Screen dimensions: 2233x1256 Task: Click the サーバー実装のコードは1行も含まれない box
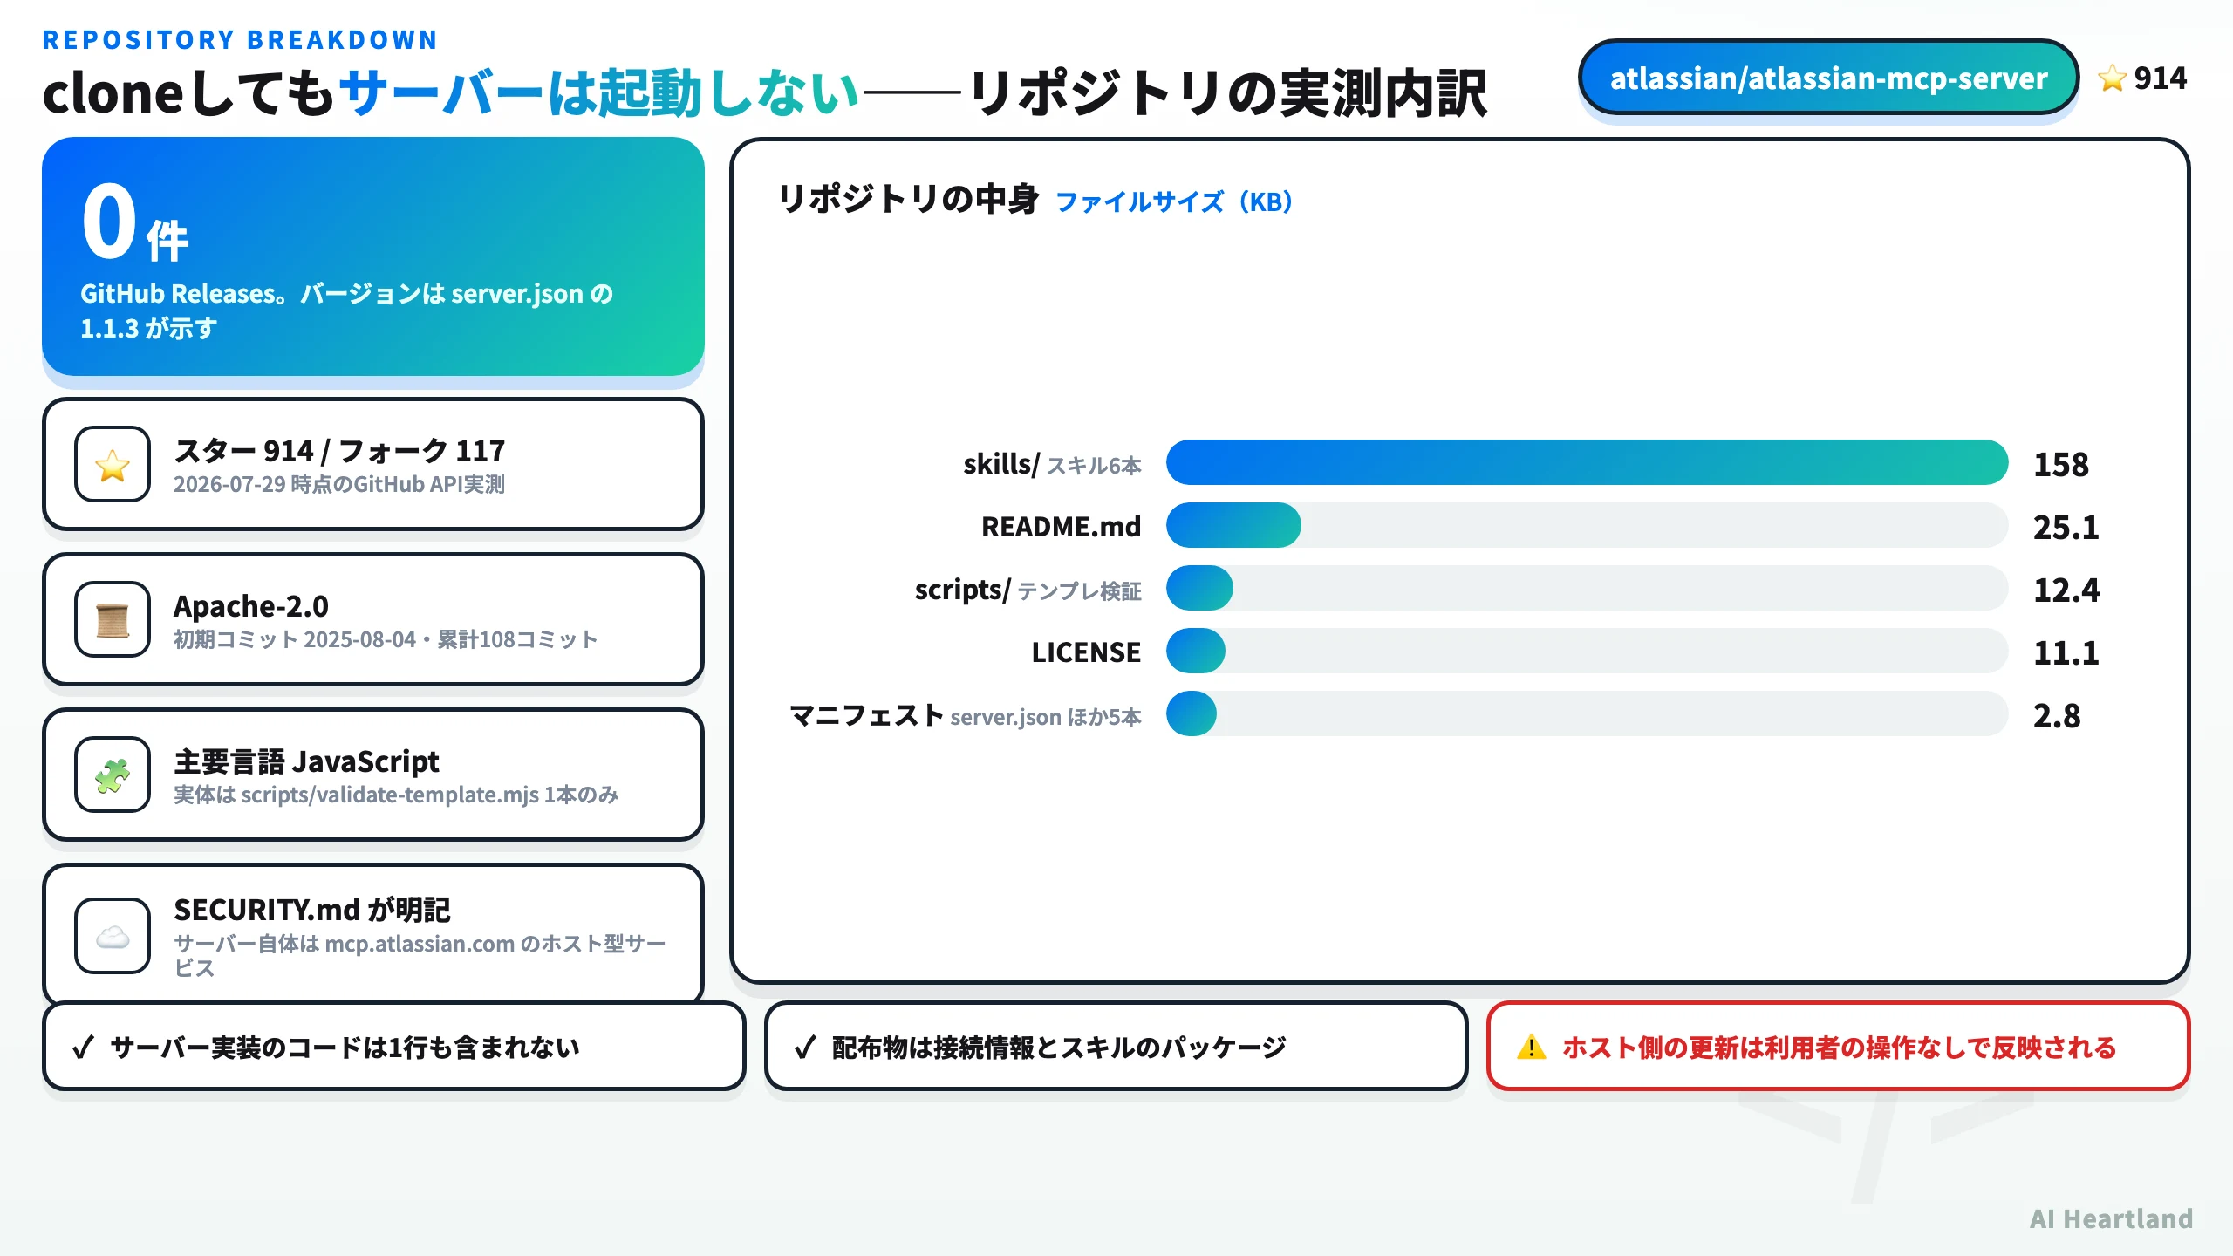pyautogui.click(x=394, y=1047)
